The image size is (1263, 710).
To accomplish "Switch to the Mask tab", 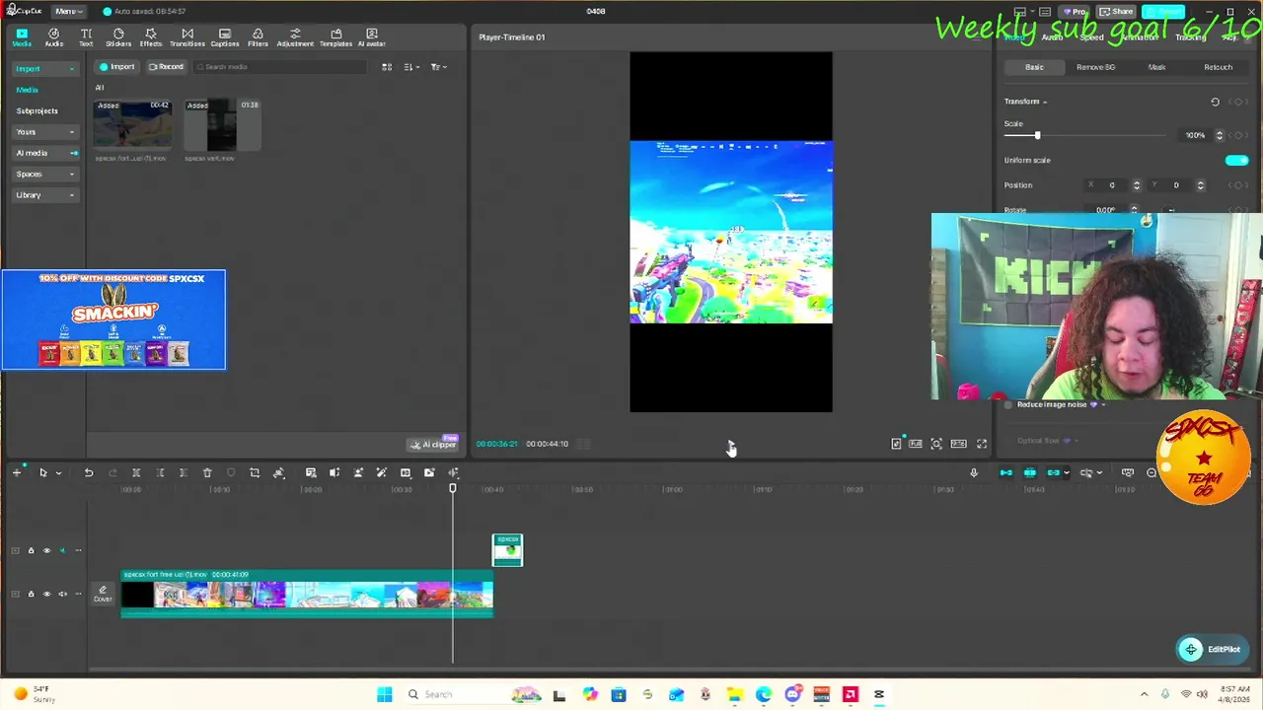I will [1156, 67].
